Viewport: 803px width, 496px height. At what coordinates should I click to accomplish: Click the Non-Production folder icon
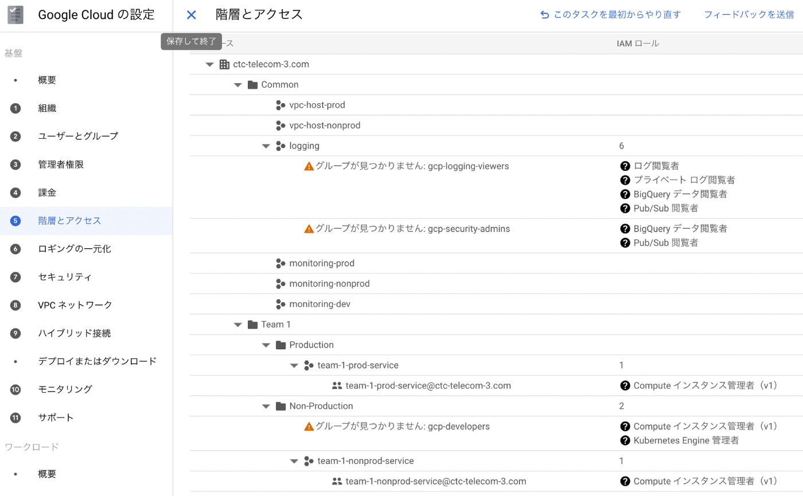[x=280, y=406]
